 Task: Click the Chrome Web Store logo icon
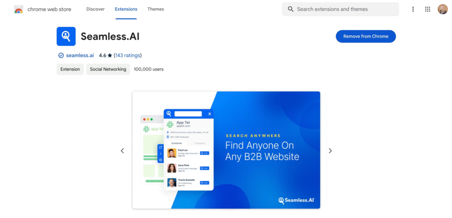pyautogui.click(x=19, y=9)
